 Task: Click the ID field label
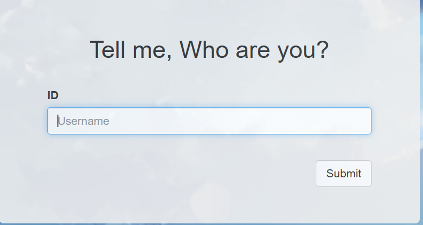(x=53, y=95)
